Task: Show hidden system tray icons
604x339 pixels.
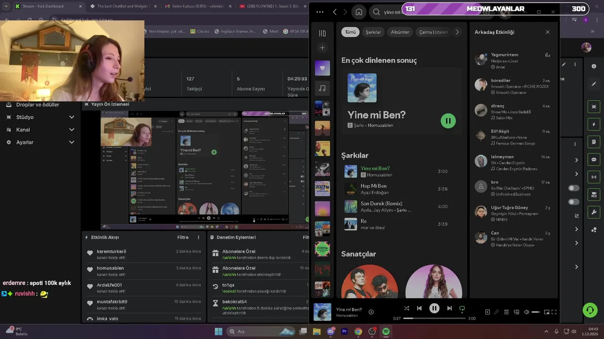Action: click(x=546, y=331)
